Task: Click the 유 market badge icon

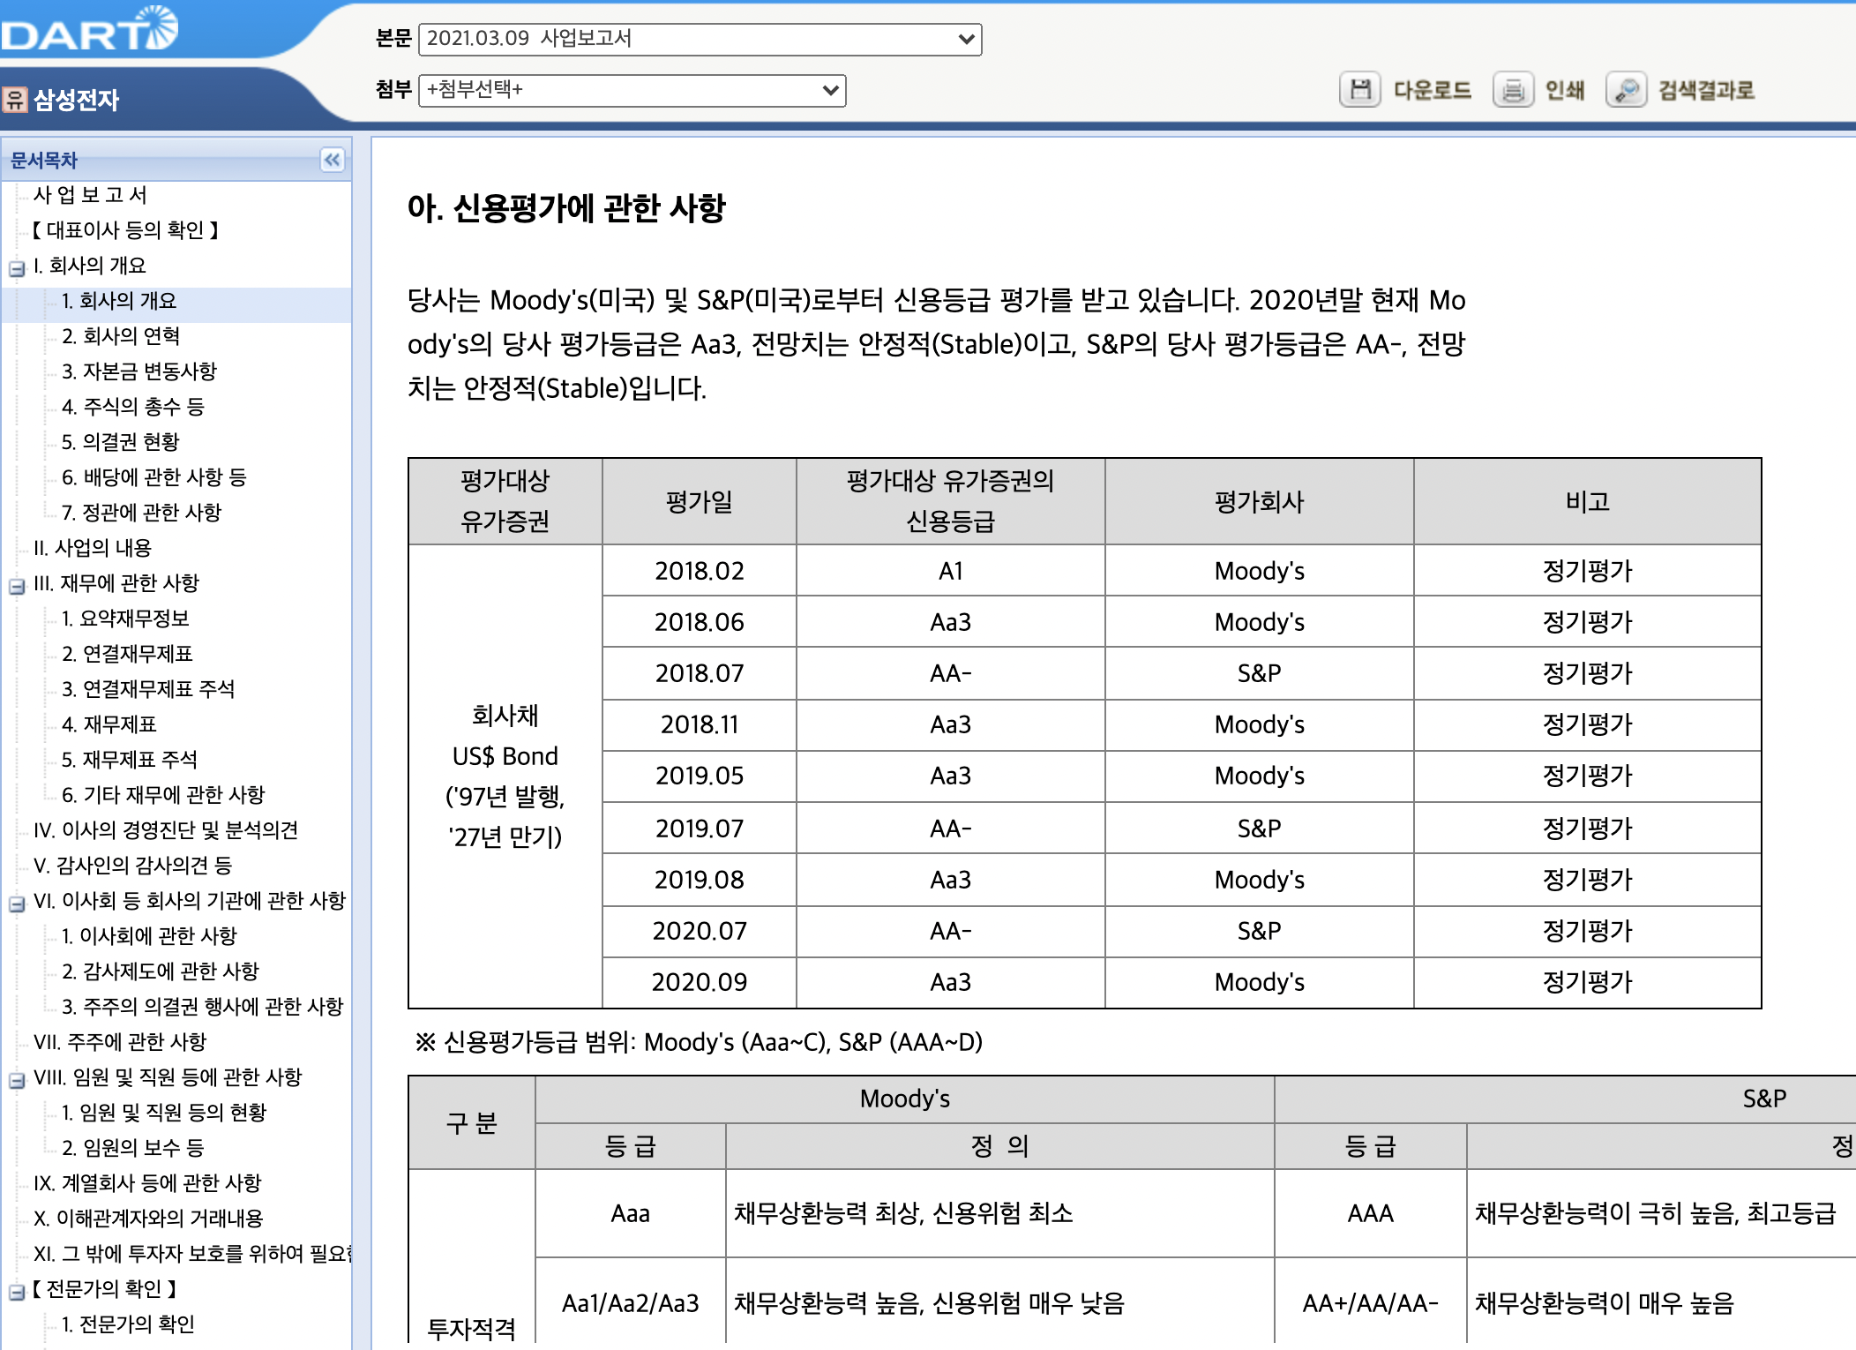Action: coord(15,99)
